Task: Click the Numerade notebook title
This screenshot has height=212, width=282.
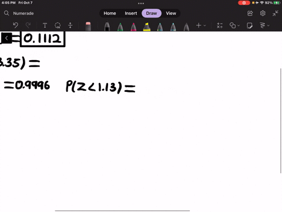Action: click(x=23, y=14)
